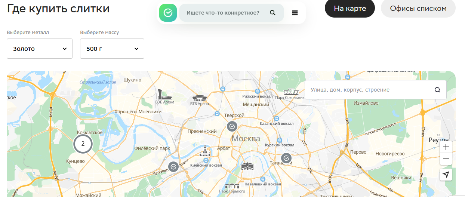This screenshot has width=465, height=197.
Task: Select the office marker on Kutuzovsky prospect
Action: (x=173, y=167)
